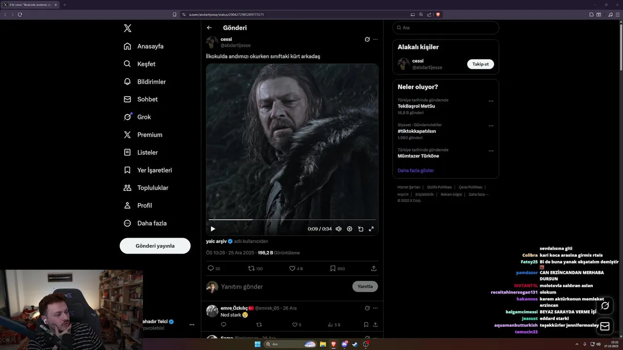Expand Daha fazla menu
Viewport: 623px width, 350px height.
coord(145,223)
